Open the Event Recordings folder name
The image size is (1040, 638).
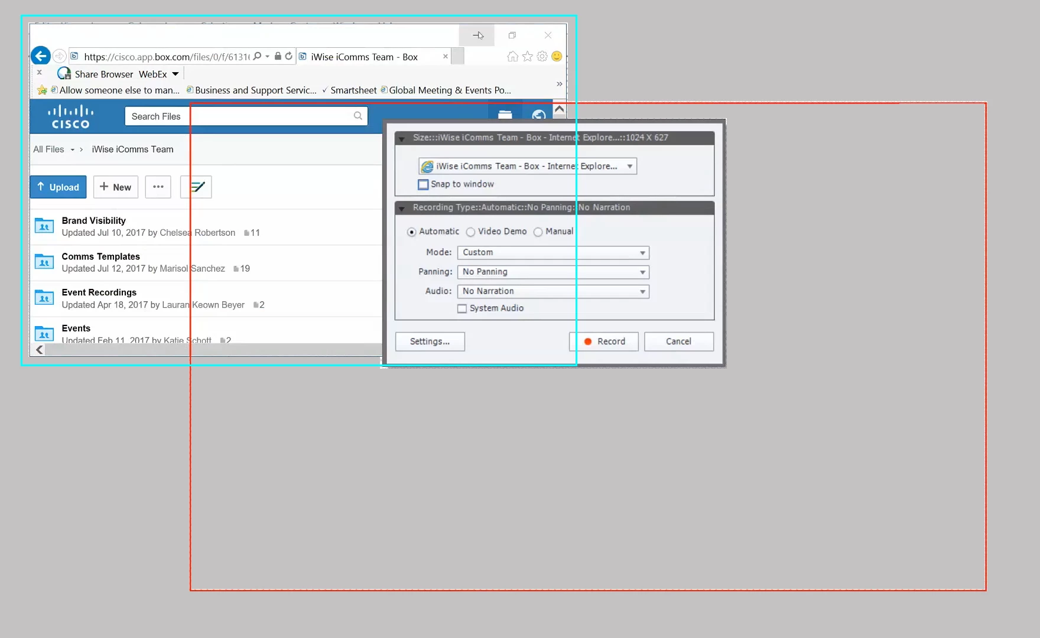point(99,292)
